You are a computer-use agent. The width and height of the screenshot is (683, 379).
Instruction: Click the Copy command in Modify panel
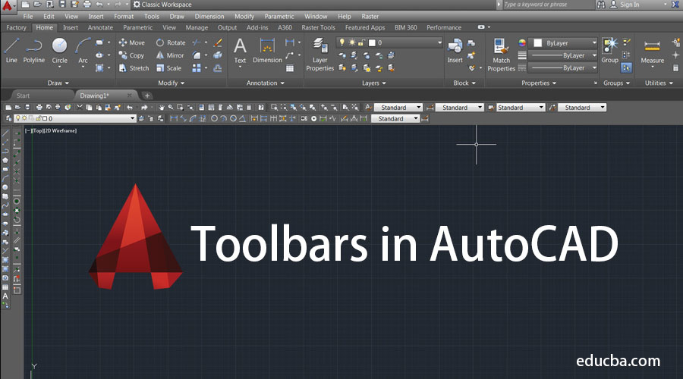coord(131,55)
